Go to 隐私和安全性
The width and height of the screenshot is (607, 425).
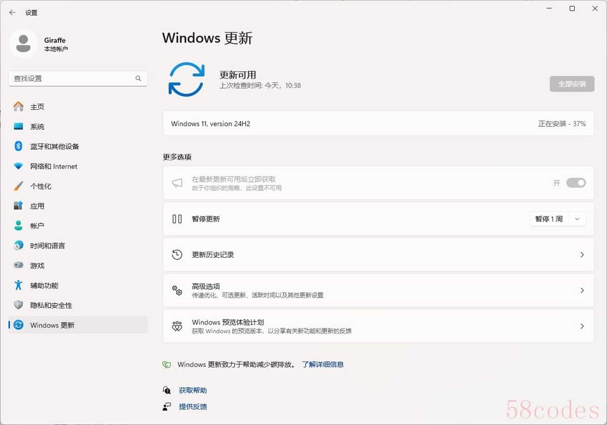(78, 305)
